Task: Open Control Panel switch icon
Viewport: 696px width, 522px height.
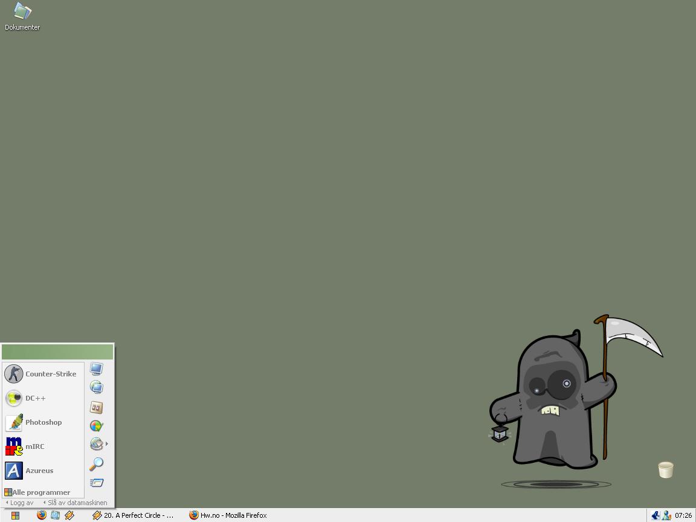Action: click(96, 407)
